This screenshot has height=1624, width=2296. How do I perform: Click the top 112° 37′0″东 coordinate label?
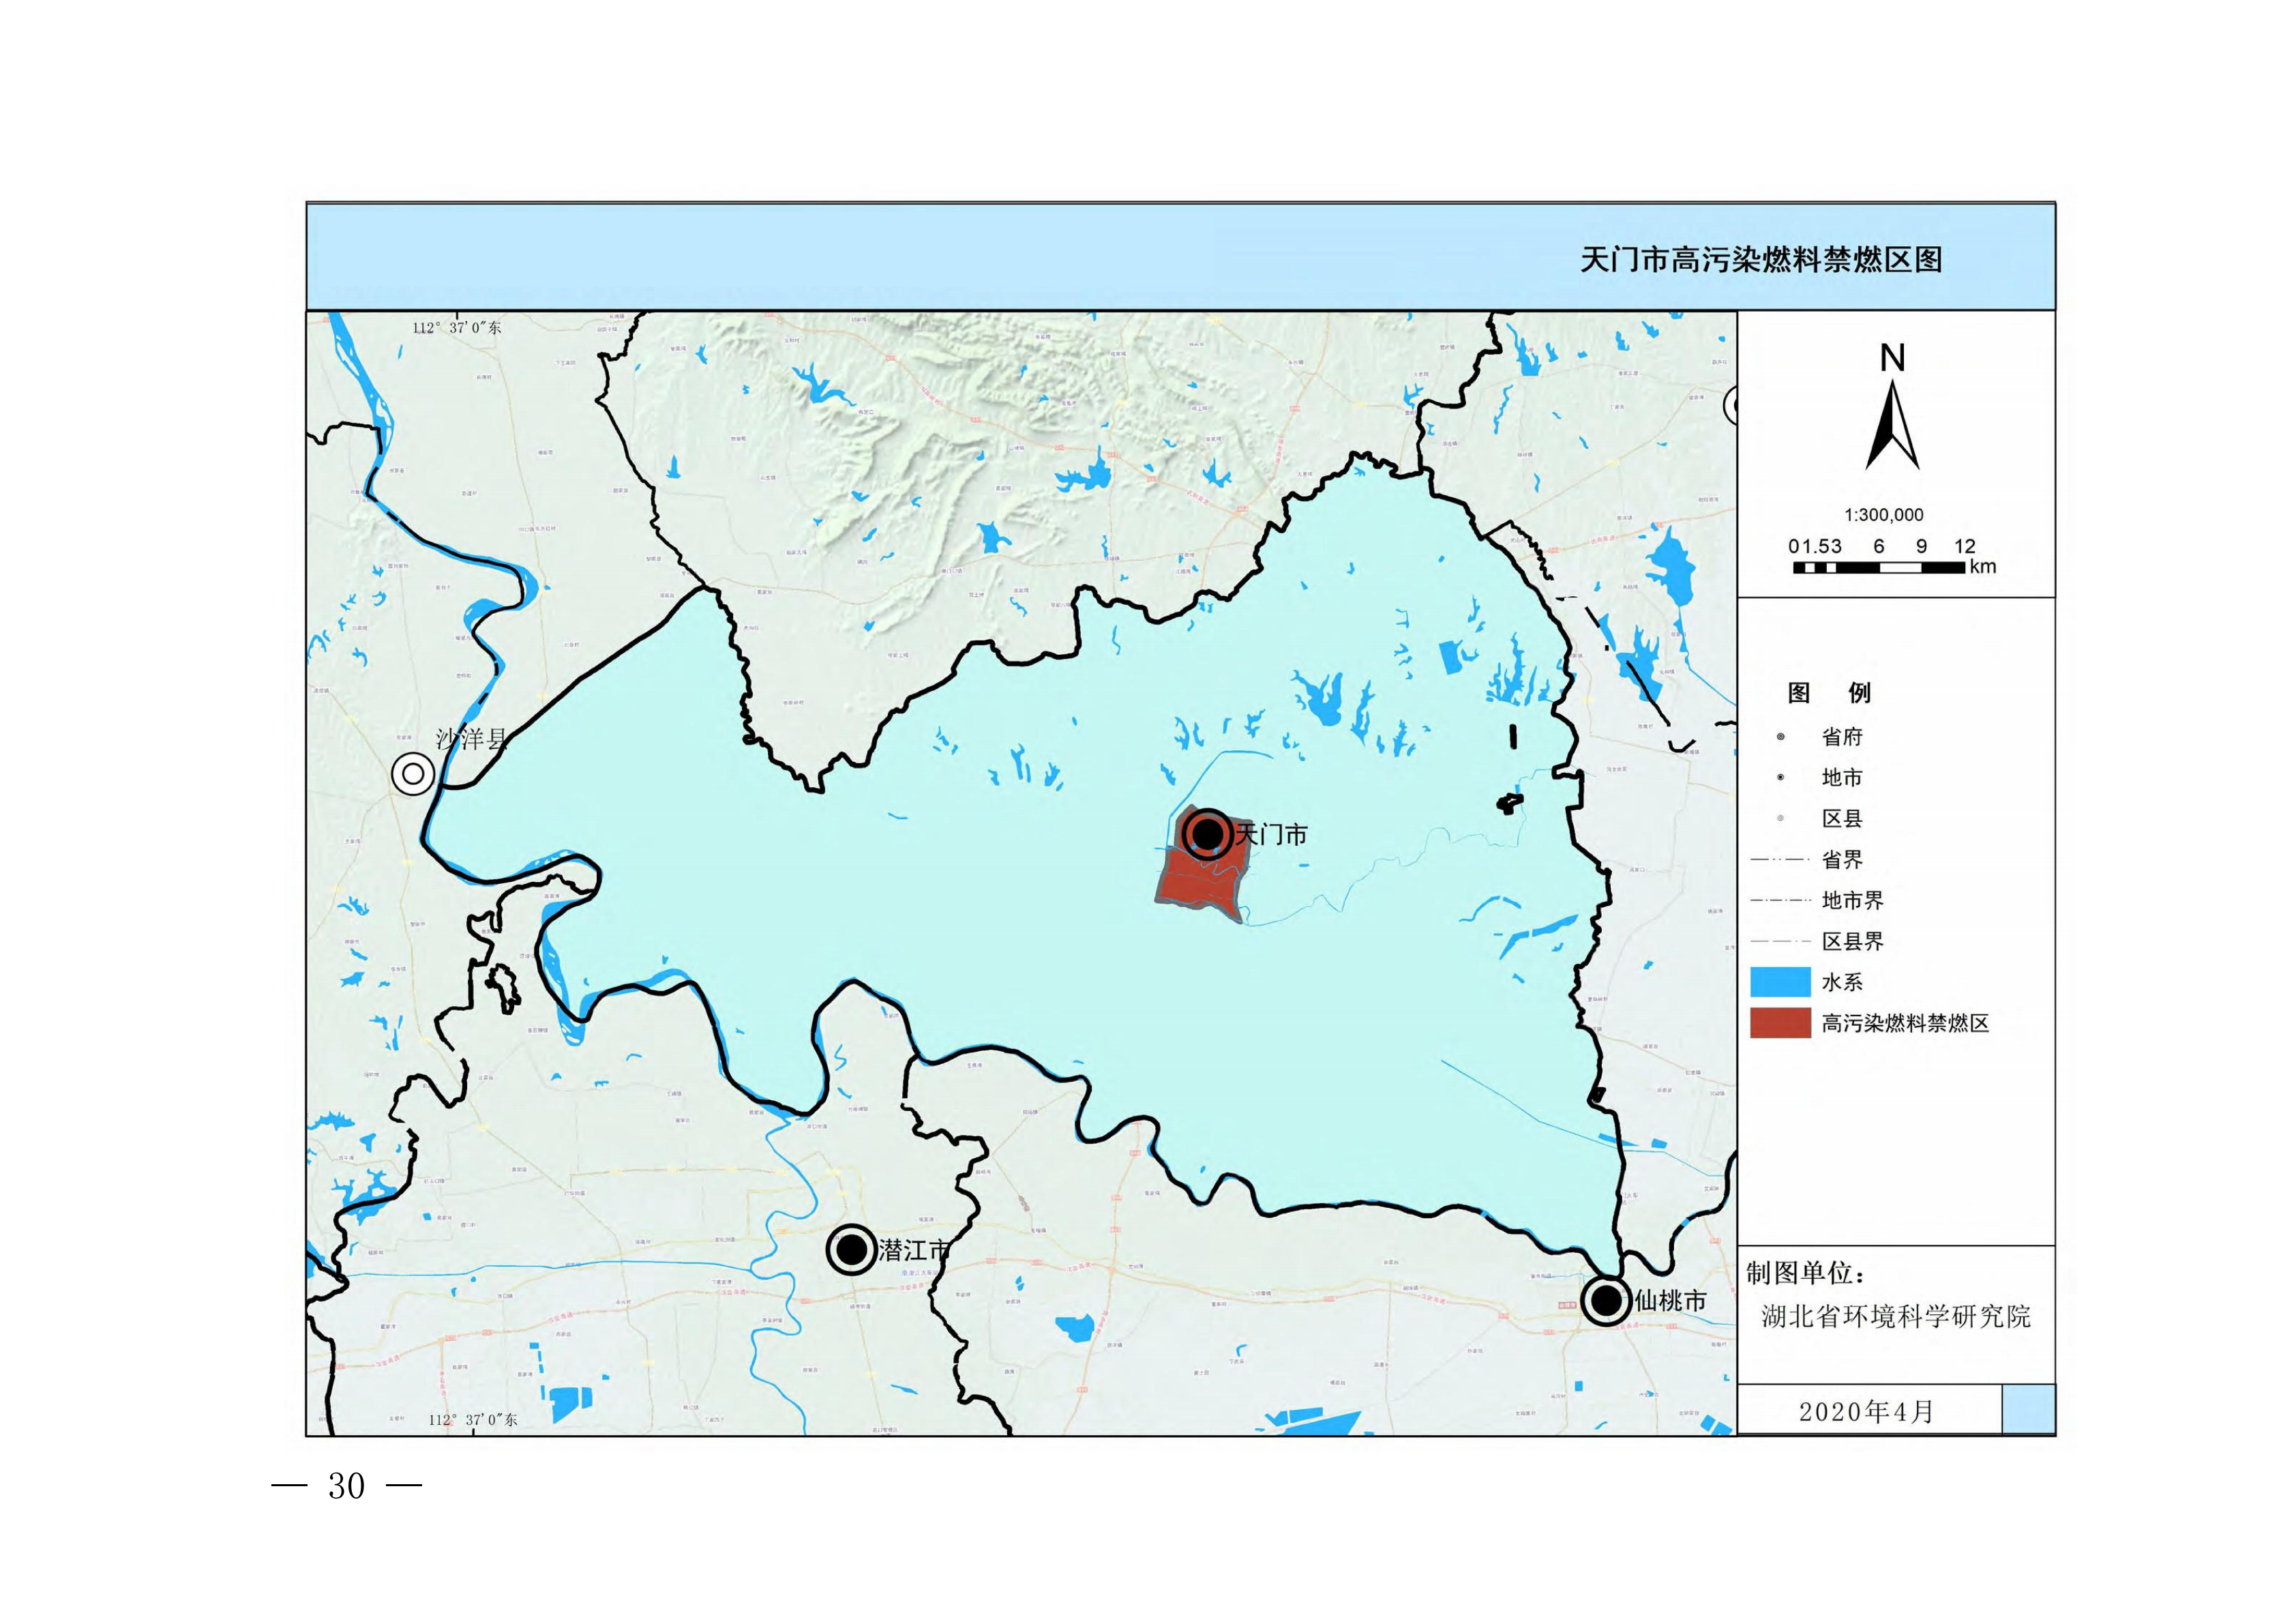click(x=457, y=327)
